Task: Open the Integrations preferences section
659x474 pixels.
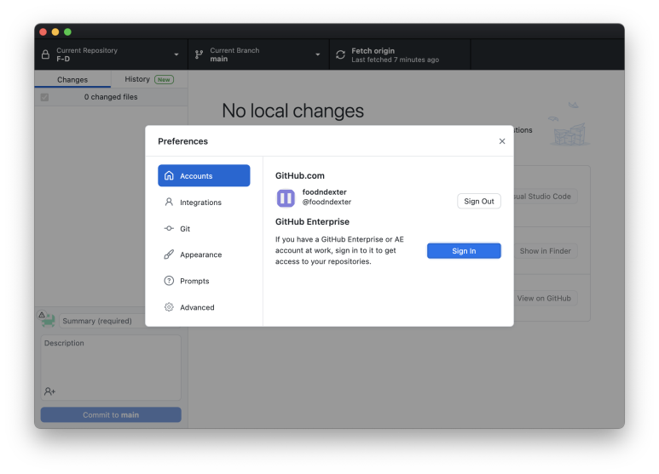Action: pos(204,202)
